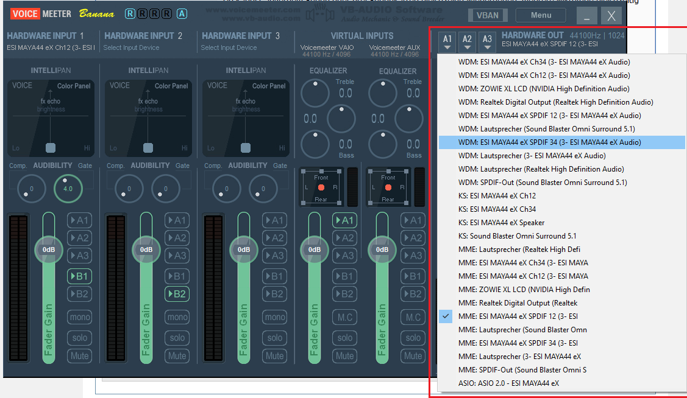Click Treble knob on Voicemeeter AUX equalizer

click(382, 93)
